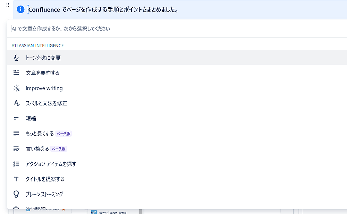
Task: Click ベータ版 badge next to もっと長くする
Action: point(64,134)
